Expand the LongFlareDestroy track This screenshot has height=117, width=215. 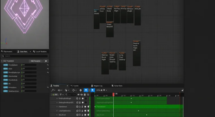click(x=57, y=111)
